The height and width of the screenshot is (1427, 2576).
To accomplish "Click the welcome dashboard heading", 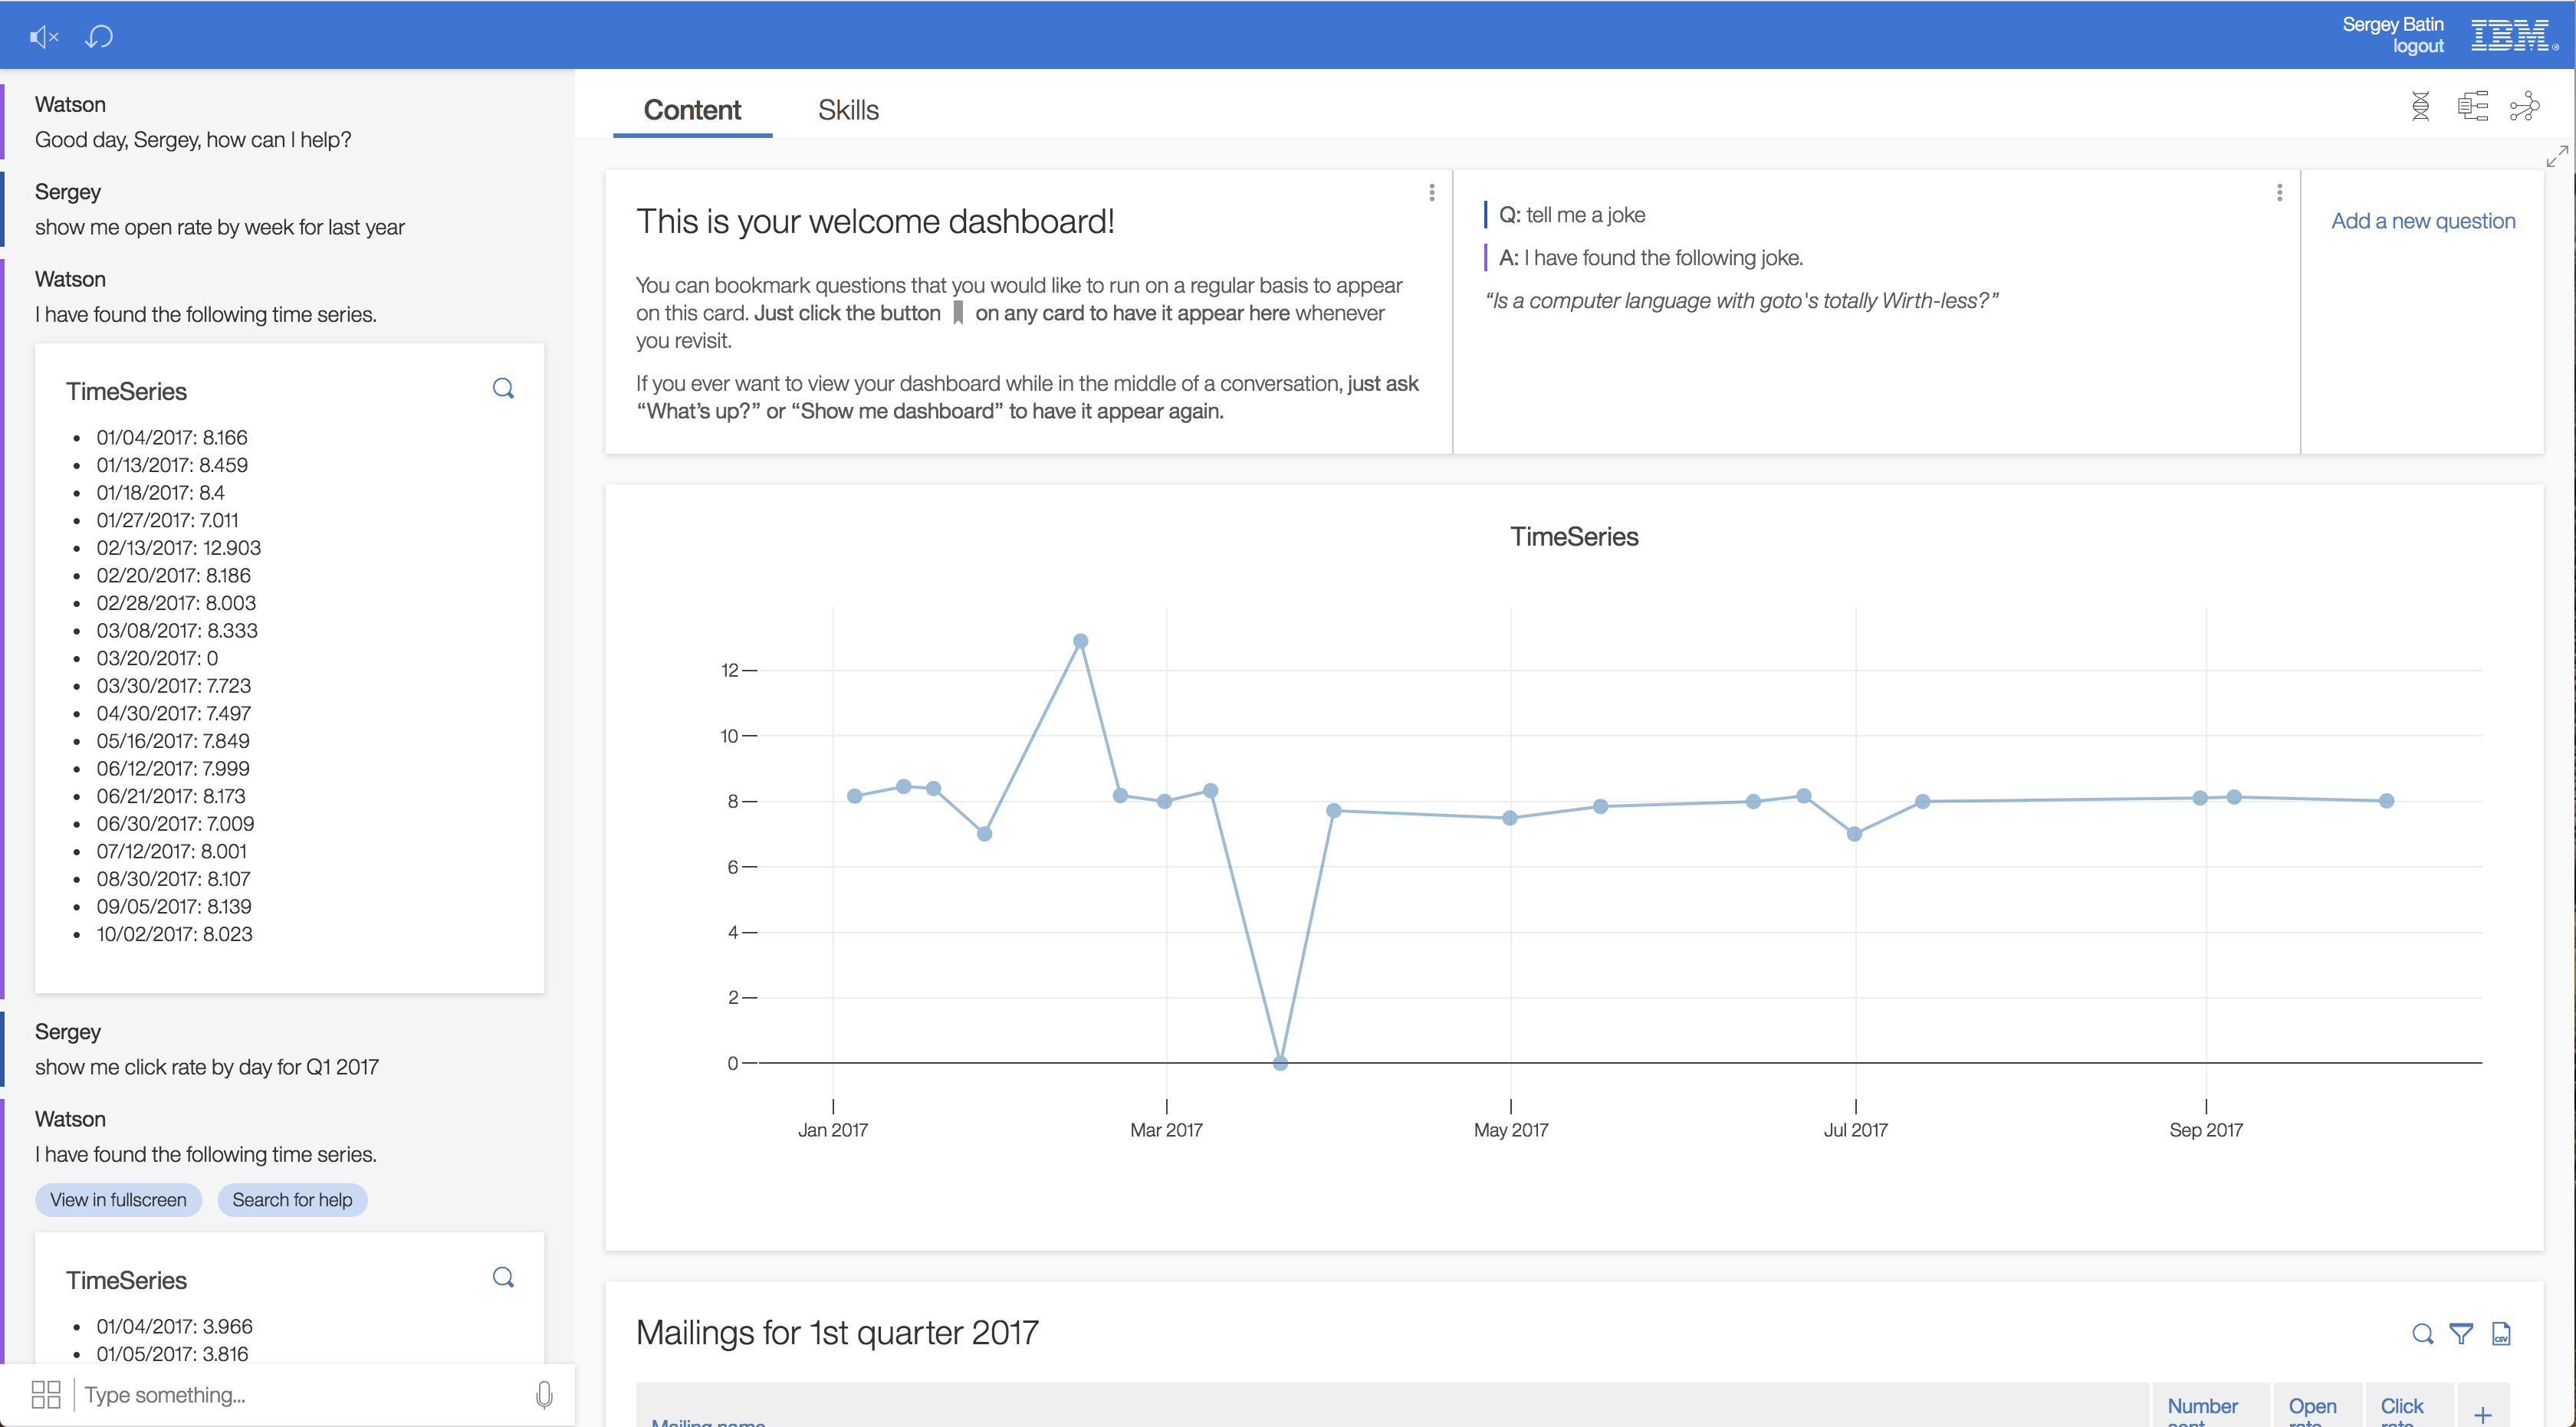I will tap(875, 221).
